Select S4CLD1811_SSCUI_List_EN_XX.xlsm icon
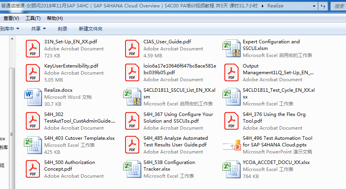346x189 pixels. point(132,97)
